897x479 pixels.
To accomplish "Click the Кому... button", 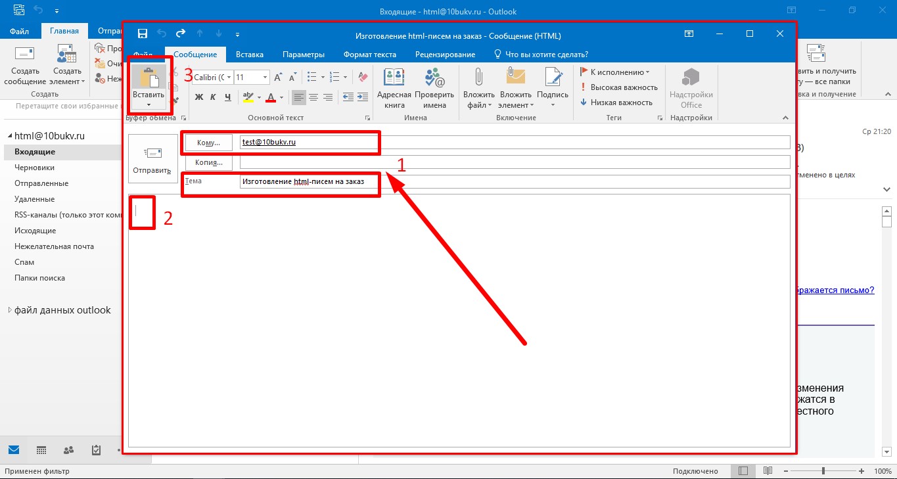I will coord(209,143).
